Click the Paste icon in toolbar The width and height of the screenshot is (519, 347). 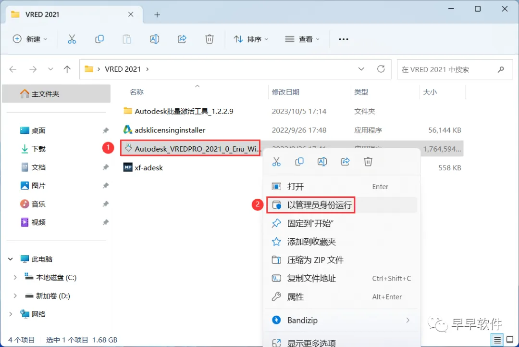coord(127,39)
